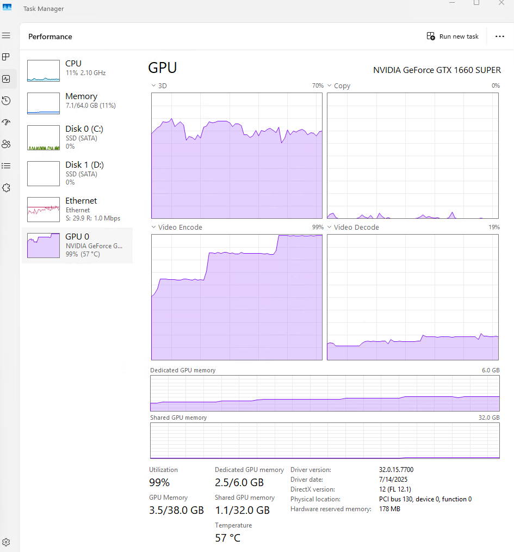This screenshot has width=514, height=552.
Task: Click the CPU mini graph thumbnail
Action: pos(44,71)
